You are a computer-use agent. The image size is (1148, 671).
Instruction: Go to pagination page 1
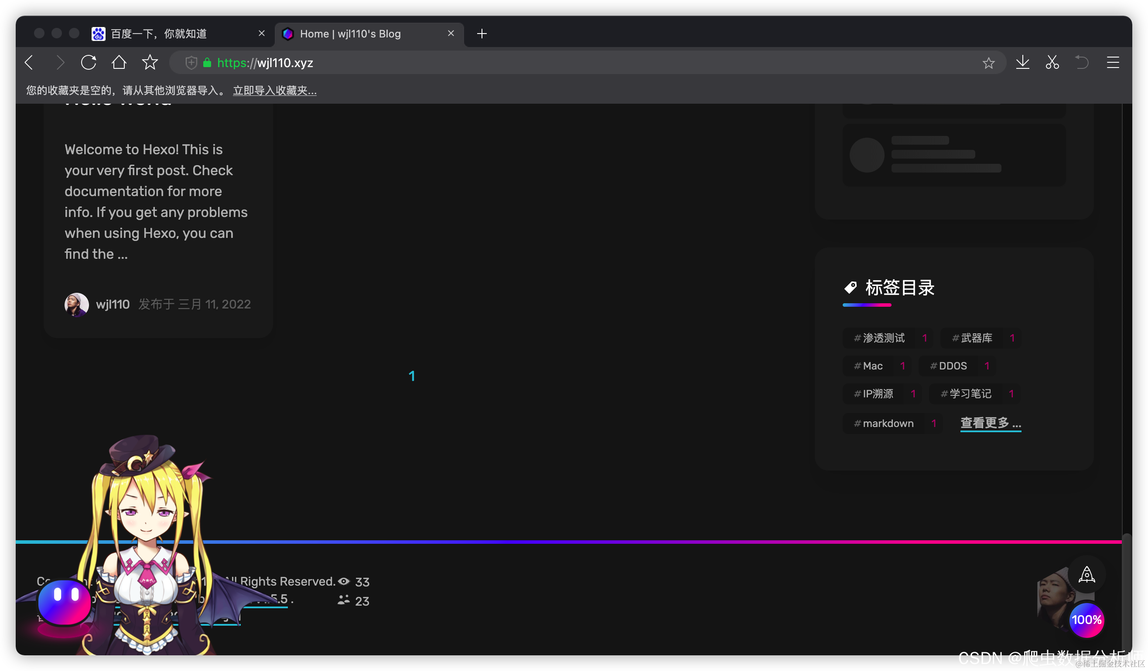[x=412, y=376]
